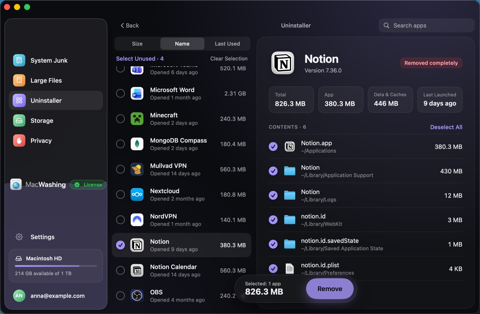Uncheck the Notion app in the list
The image size is (480, 314).
(x=120, y=245)
